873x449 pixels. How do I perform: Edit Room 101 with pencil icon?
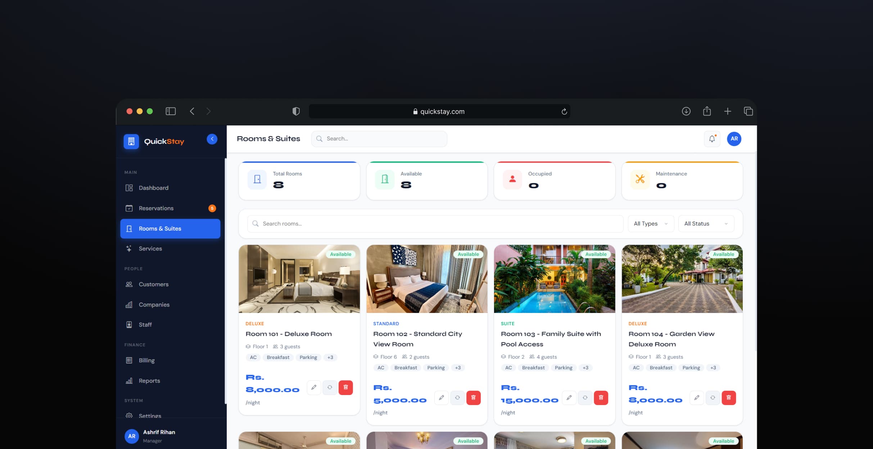pyautogui.click(x=314, y=387)
